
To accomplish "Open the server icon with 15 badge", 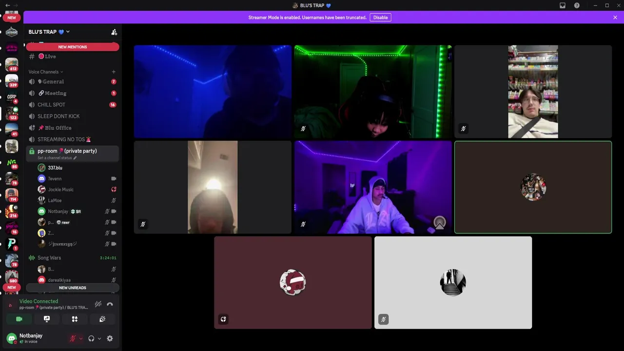I will [x=12, y=228].
